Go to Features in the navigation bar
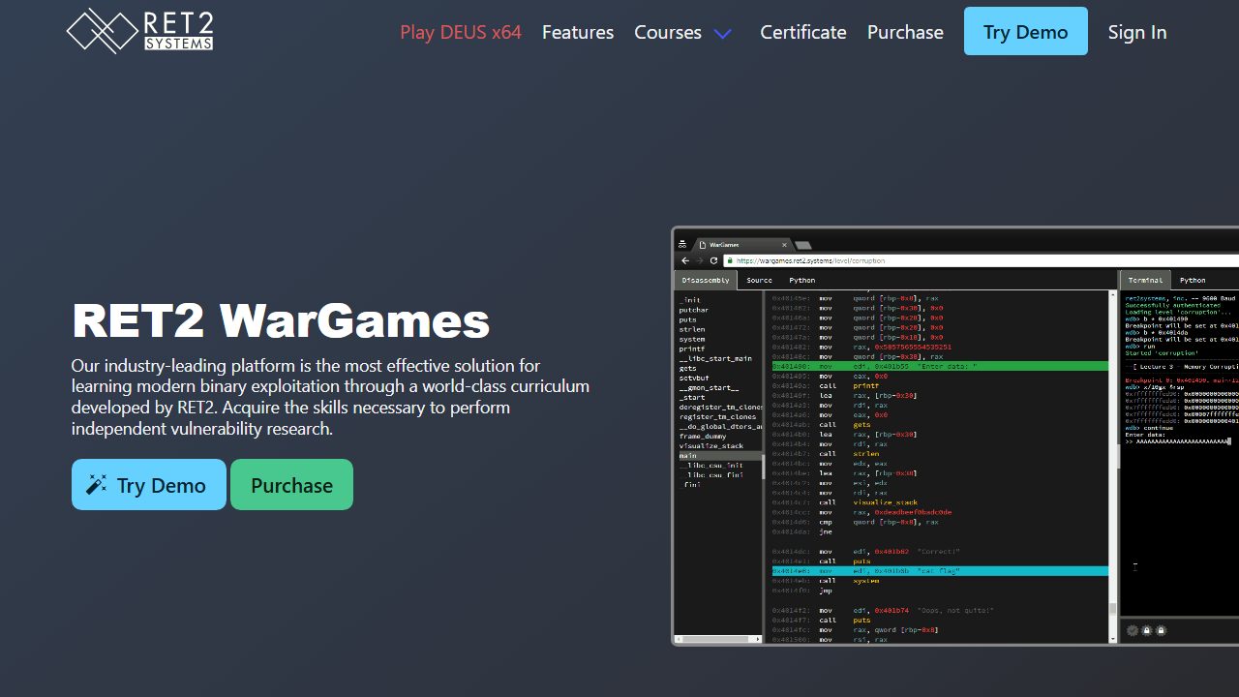The width and height of the screenshot is (1239, 697). [578, 32]
